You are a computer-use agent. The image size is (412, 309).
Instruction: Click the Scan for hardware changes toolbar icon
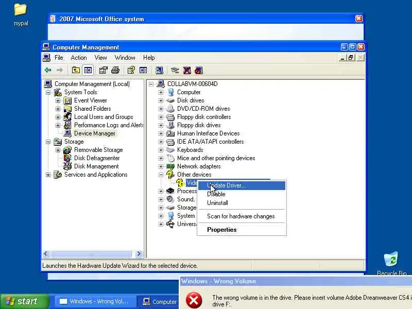point(159,70)
